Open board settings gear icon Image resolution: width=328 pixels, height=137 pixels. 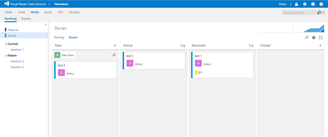coord(314,38)
